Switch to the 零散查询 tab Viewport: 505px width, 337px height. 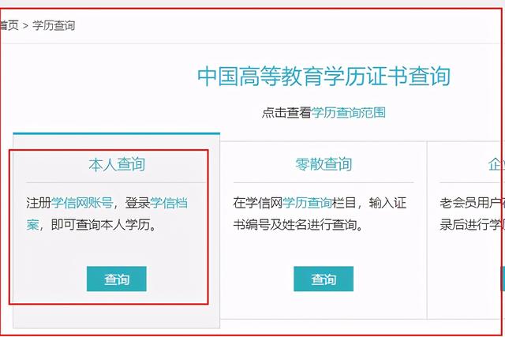(x=324, y=164)
